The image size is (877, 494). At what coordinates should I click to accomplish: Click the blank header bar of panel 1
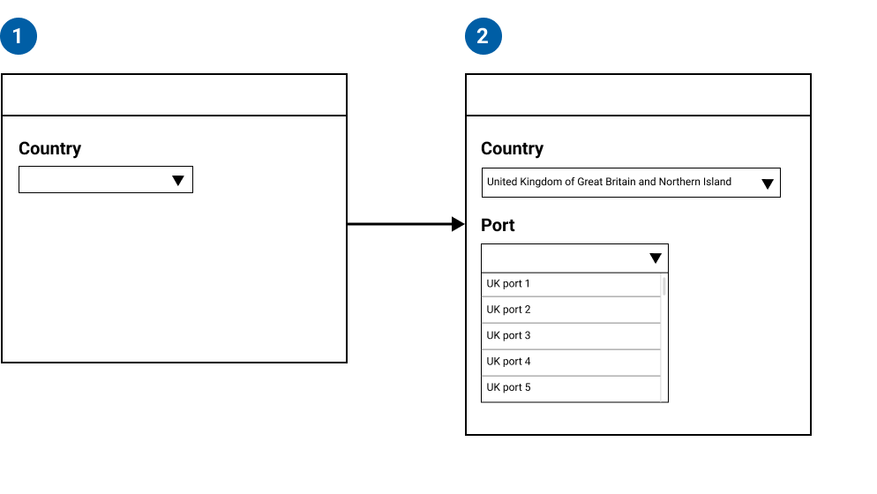coord(174,95)
